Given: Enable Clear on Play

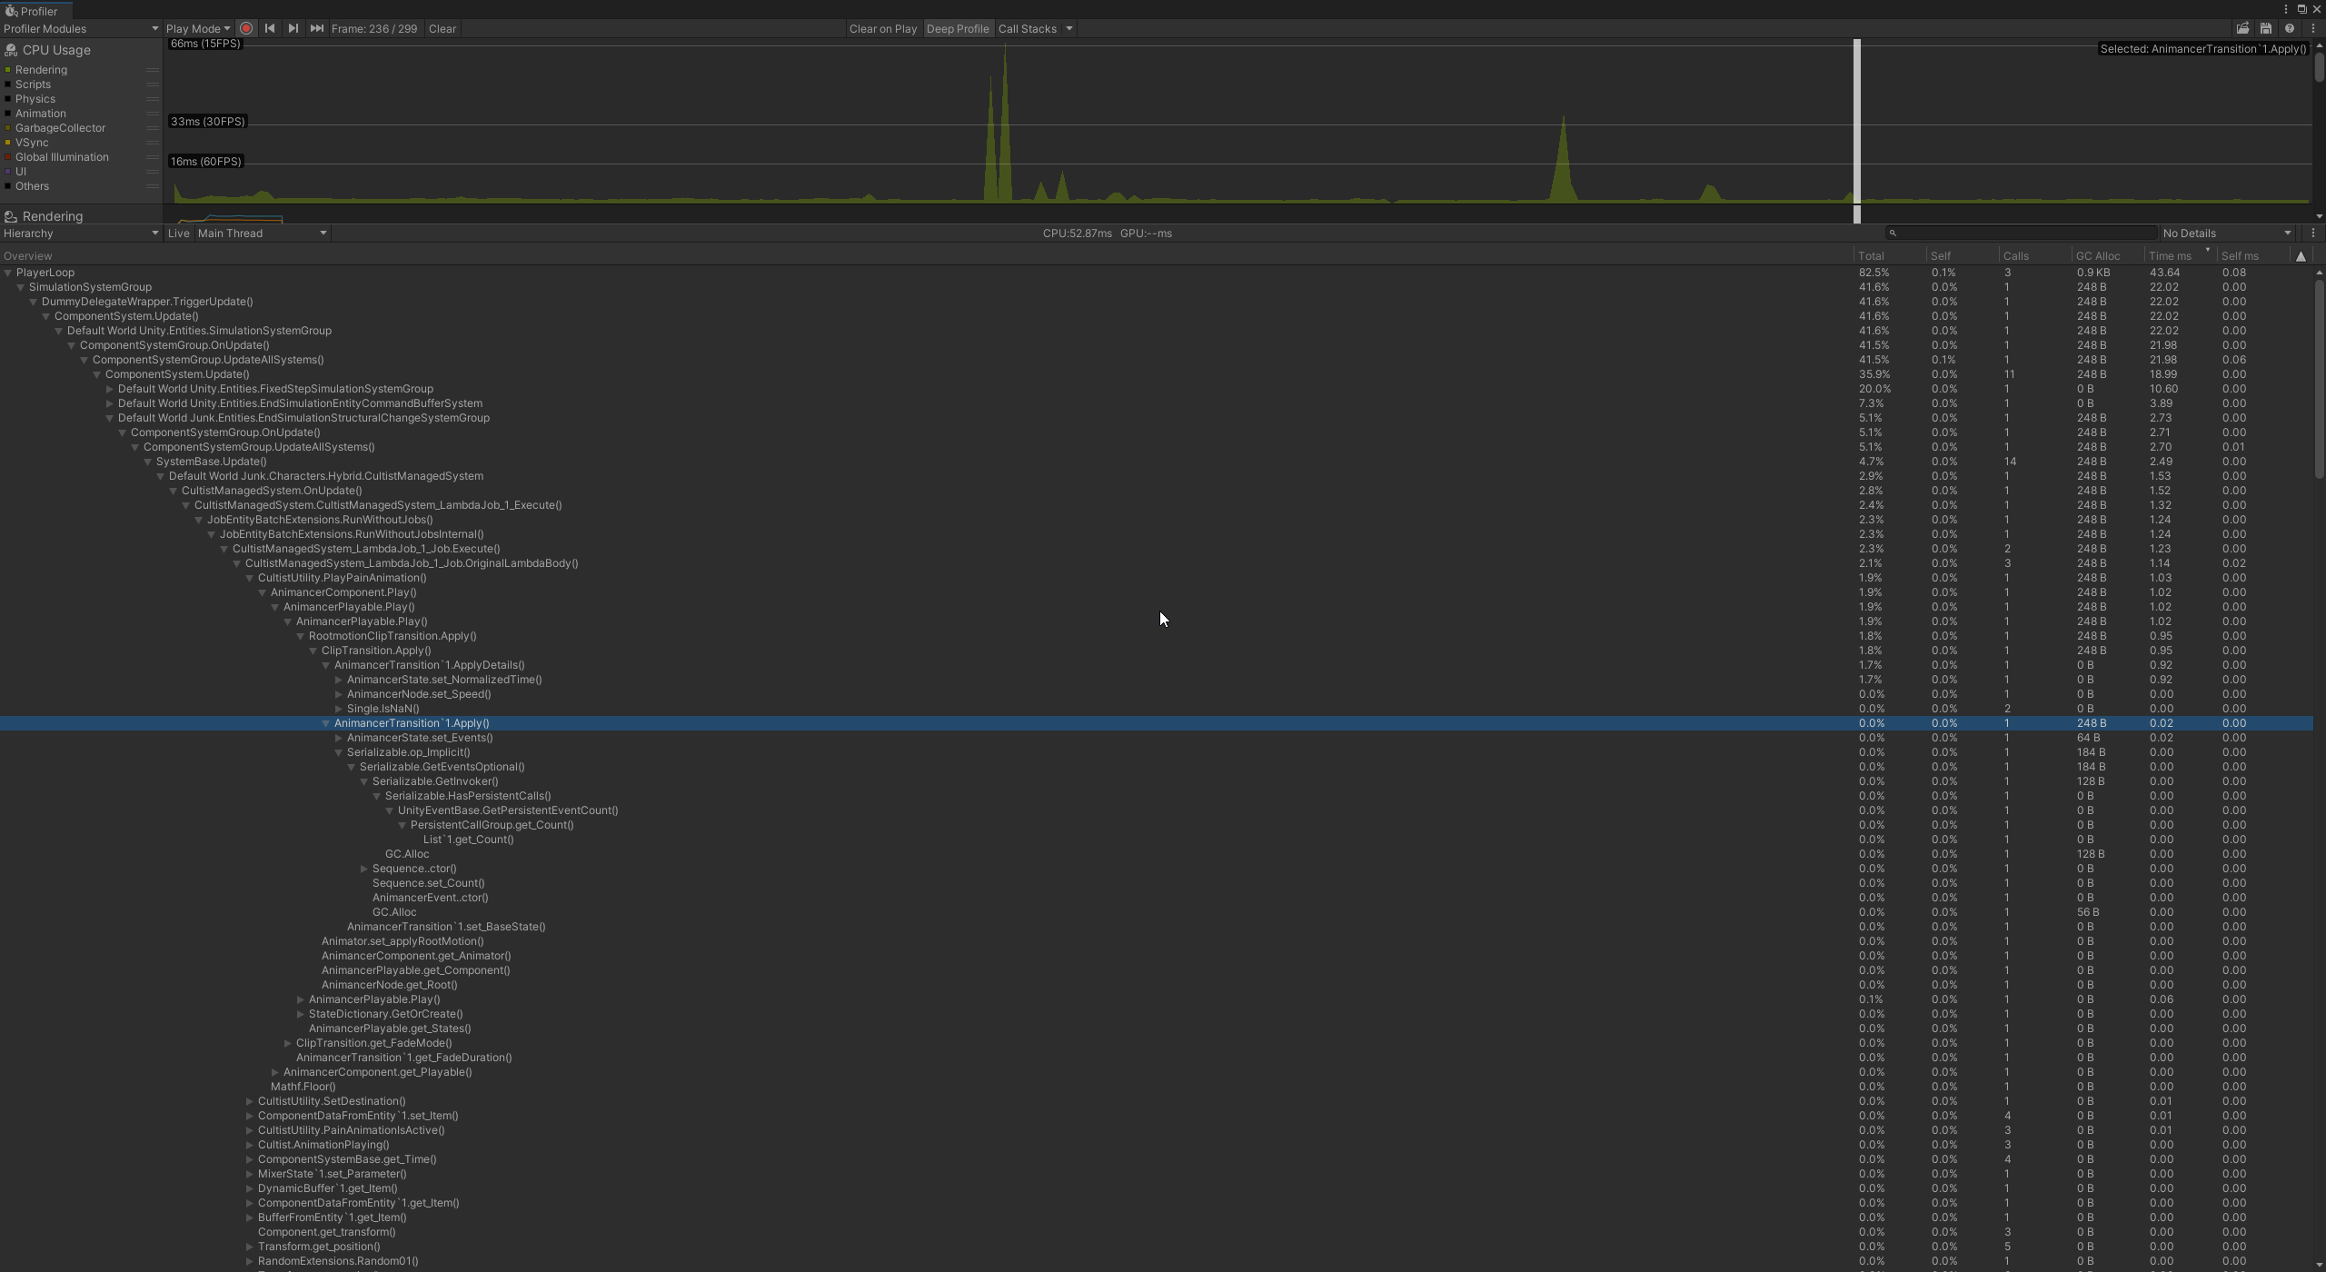Looking at the screenshot, I should click(882, 28).
